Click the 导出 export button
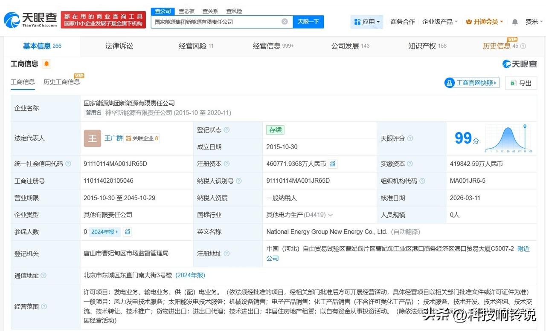This screenshot has width=546, height=331. click(521, 83)
